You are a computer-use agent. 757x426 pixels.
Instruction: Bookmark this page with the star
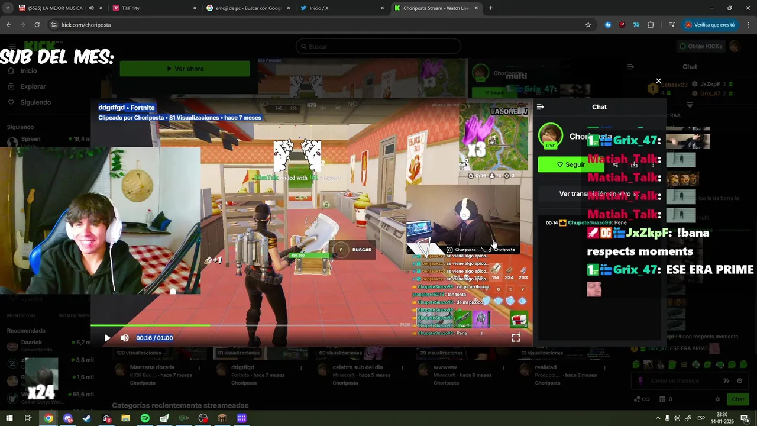(588, 25)
